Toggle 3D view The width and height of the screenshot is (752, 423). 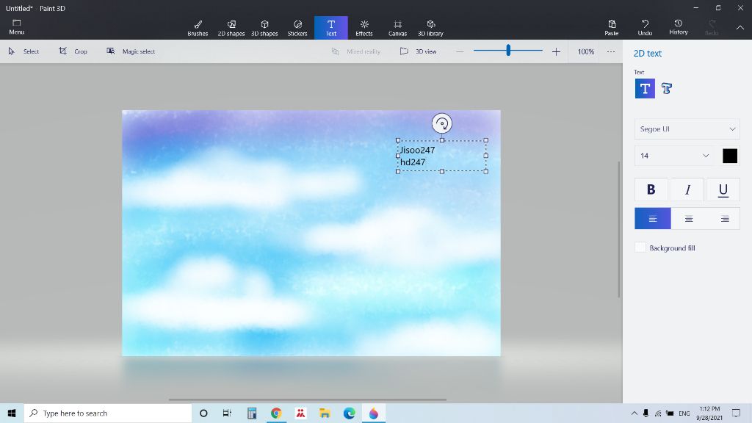point(418,51)
